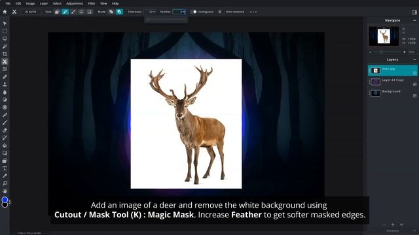The image size is (419, 235).
Task: Select the Draw brush tool
Action: click(x=5, y=123)
